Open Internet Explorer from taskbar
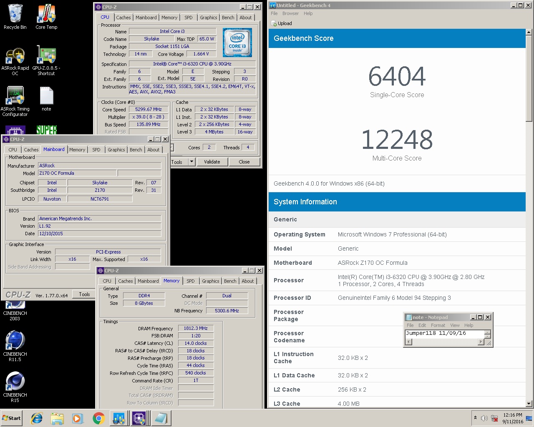This screenshot has height=427, width=534. [x=37, y=418]
